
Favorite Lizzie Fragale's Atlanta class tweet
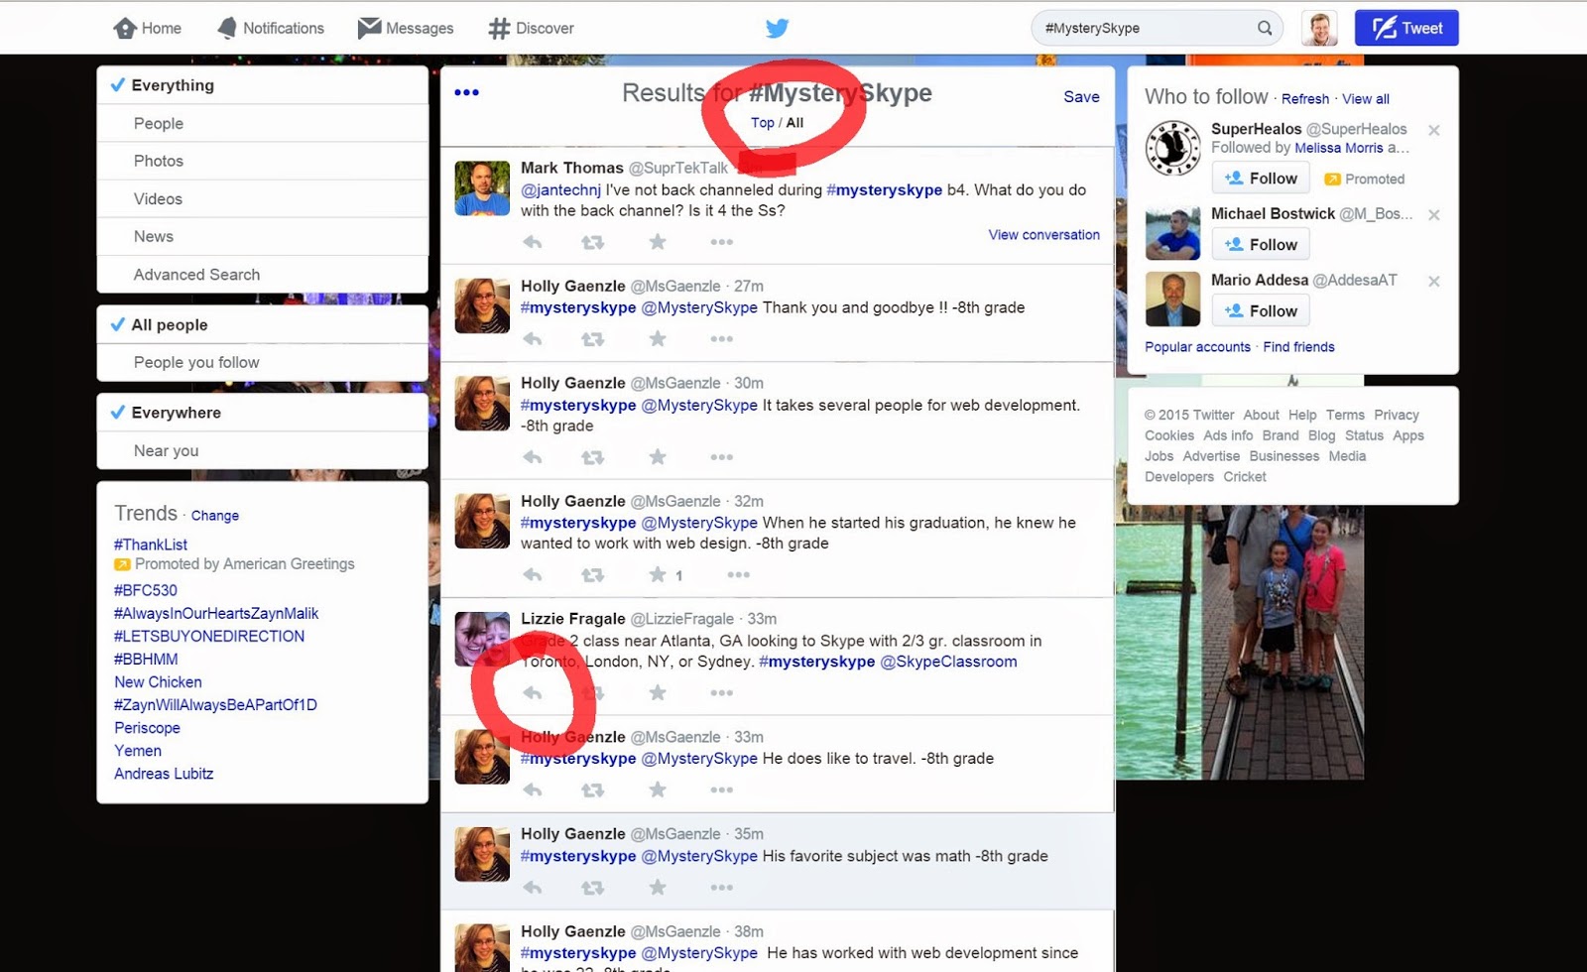658,693
